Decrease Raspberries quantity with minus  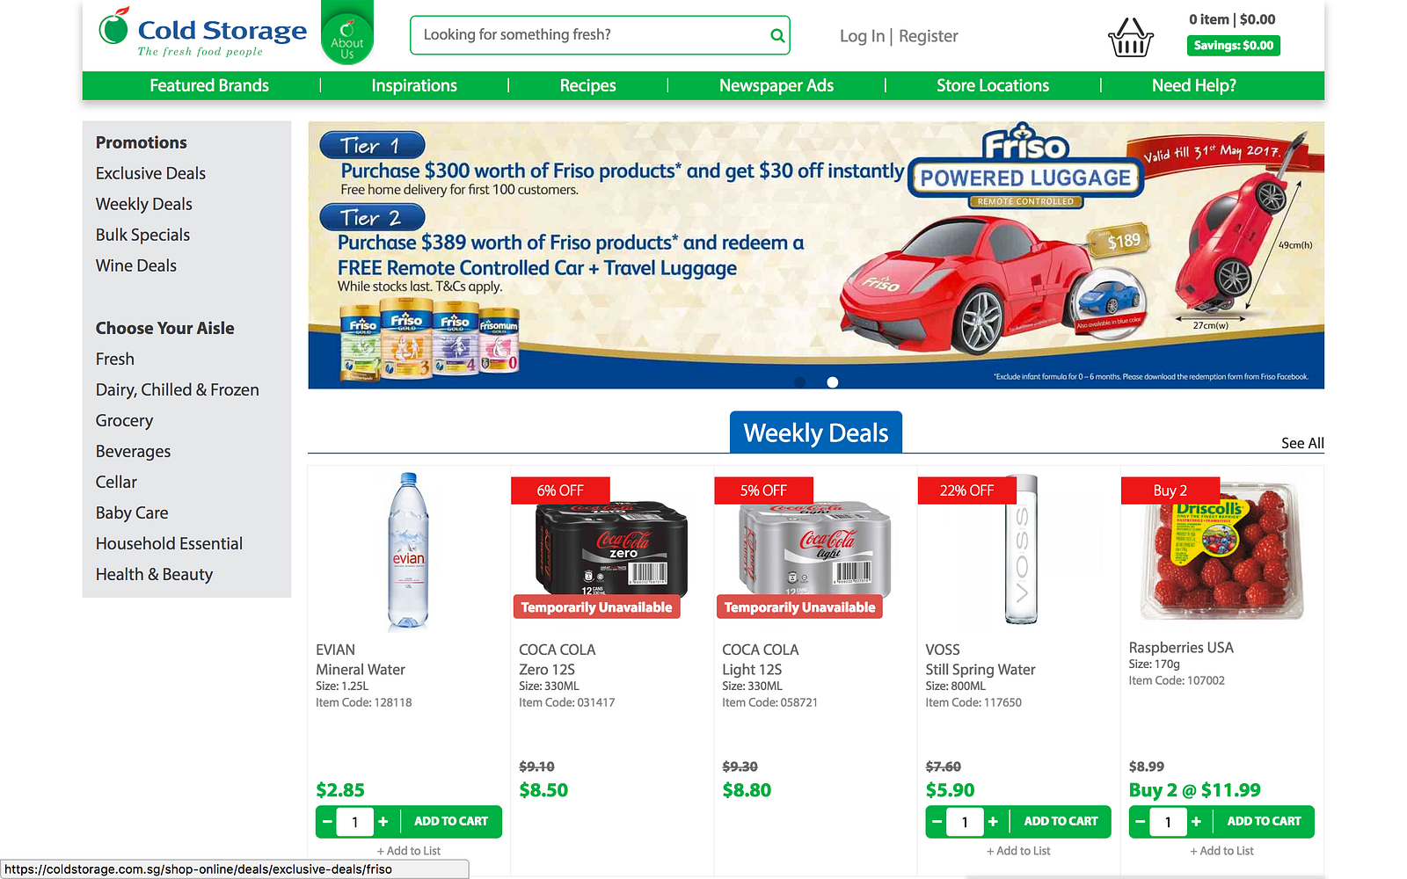1140,822
